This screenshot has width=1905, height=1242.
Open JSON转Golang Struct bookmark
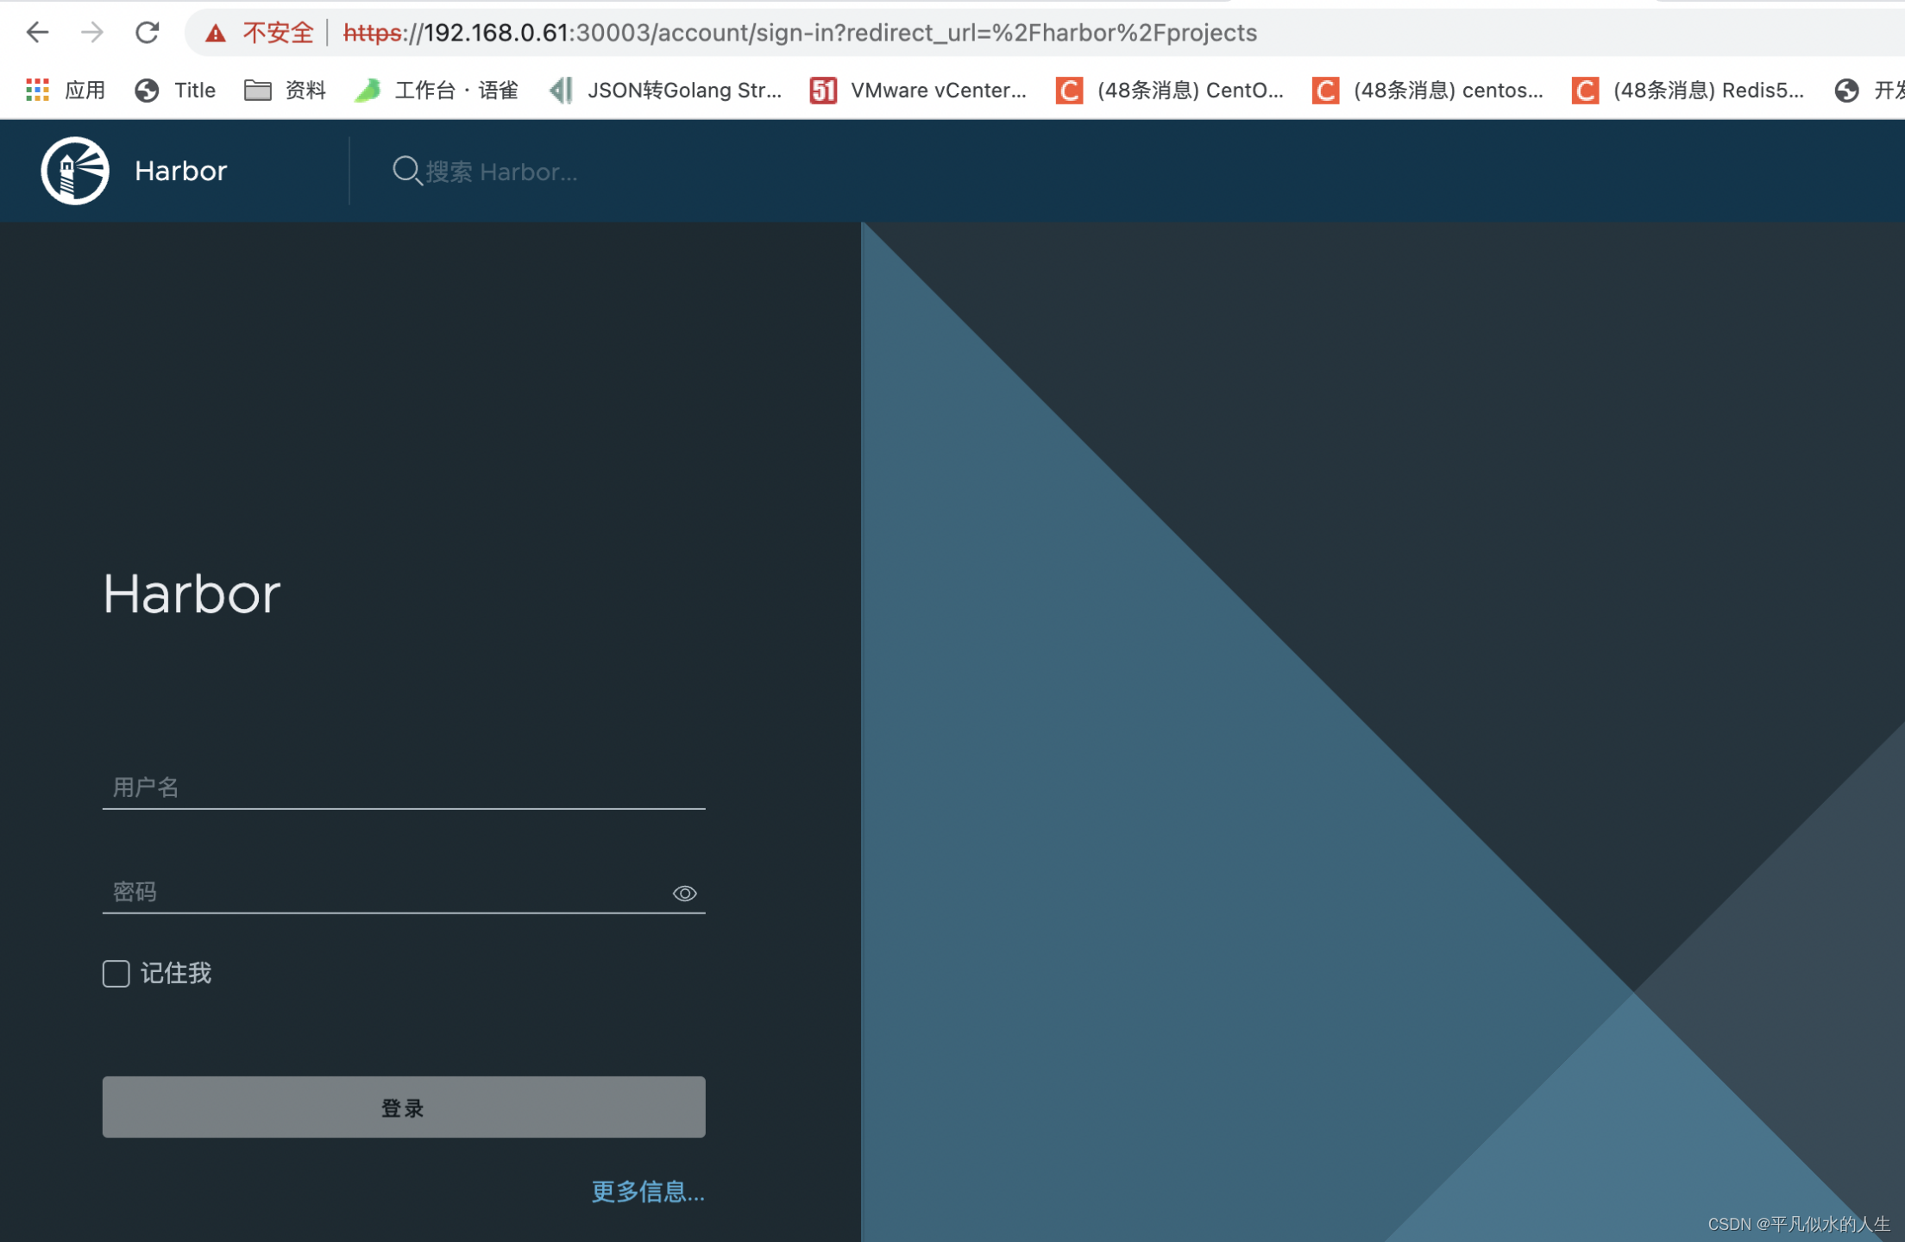click(666, 90)
